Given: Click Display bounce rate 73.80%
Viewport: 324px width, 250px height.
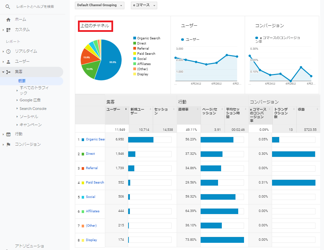Looking at the screenshot, I should point(191,240).
